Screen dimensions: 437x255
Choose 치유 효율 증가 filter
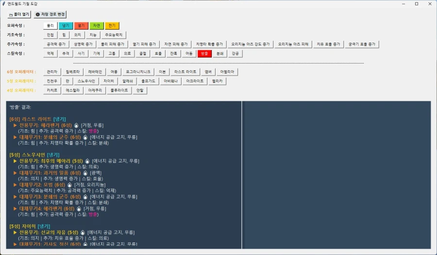tap(328, 44)
